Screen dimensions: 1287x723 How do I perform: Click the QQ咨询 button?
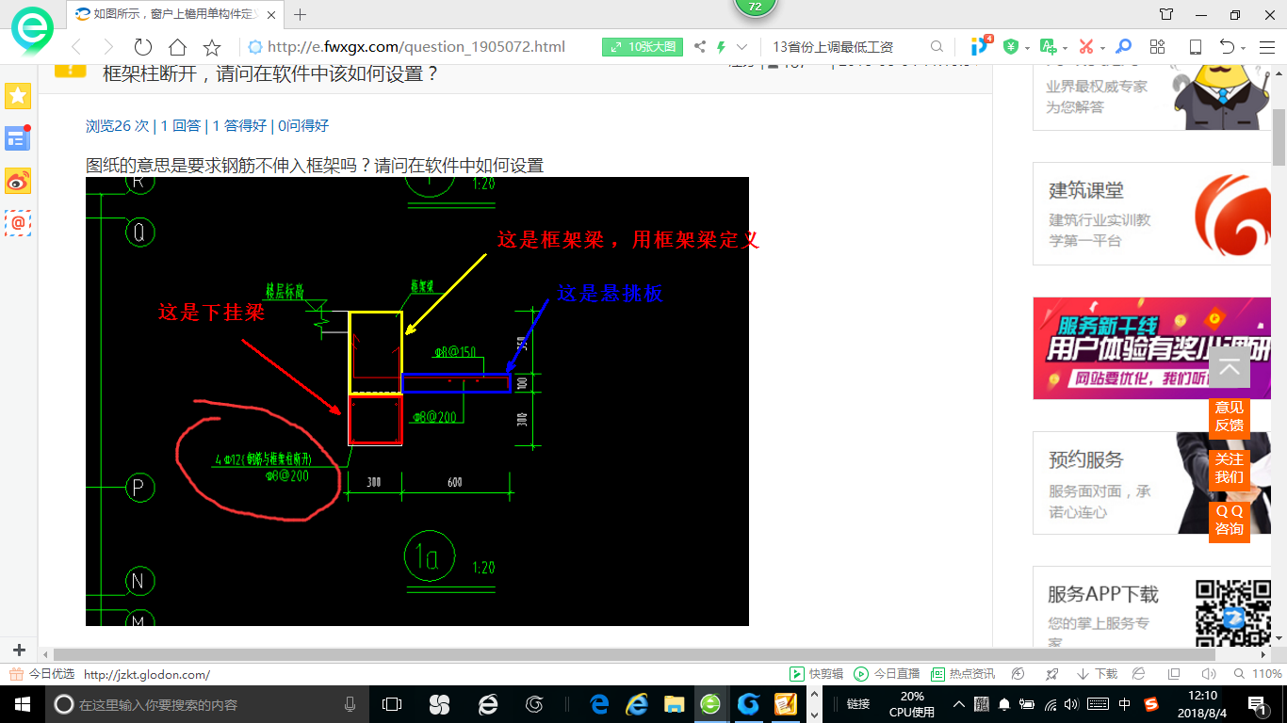click(1230, 521)
